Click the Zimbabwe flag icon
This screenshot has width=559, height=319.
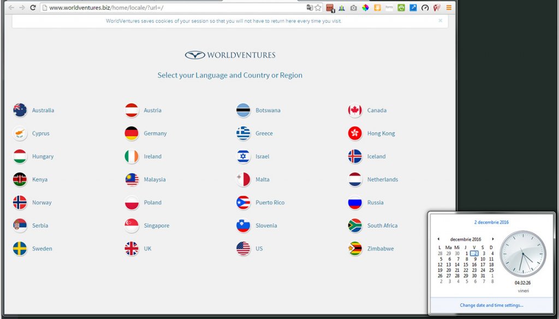[355, 249]
